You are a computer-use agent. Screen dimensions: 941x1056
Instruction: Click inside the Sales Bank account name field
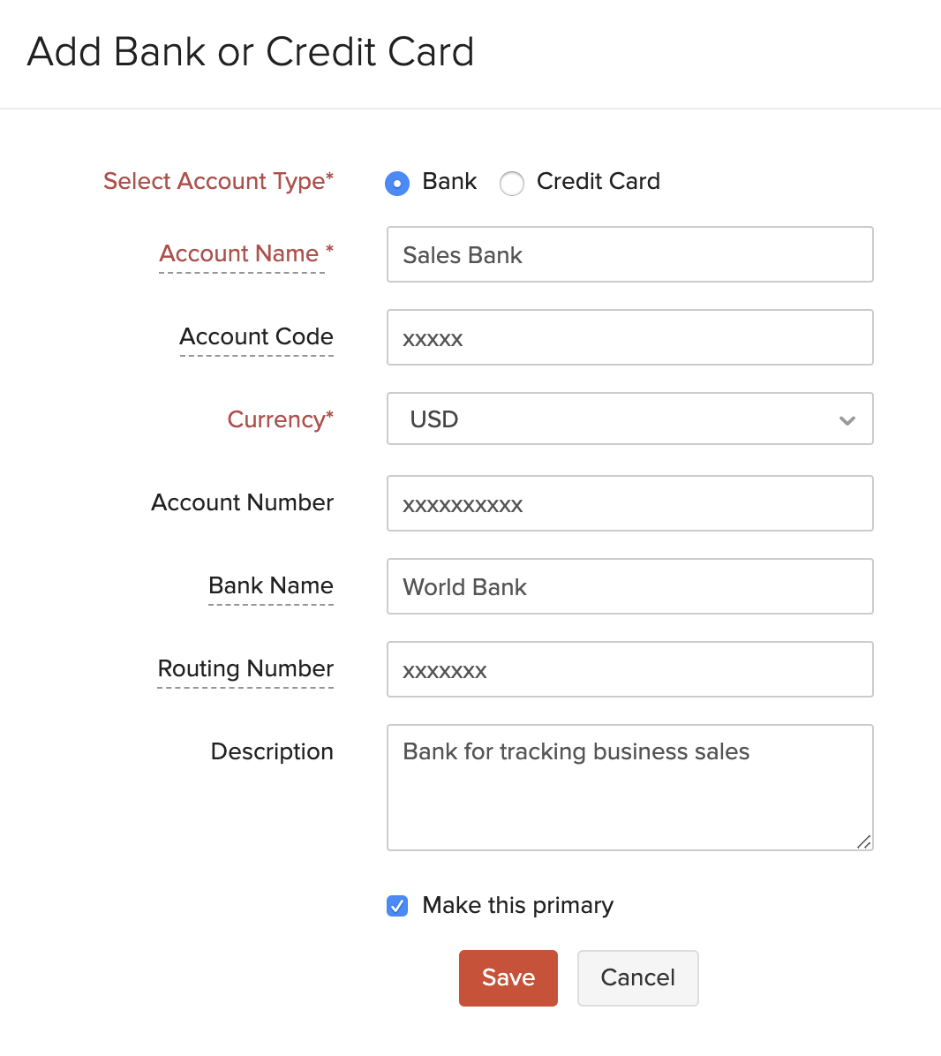coord(629,254)
